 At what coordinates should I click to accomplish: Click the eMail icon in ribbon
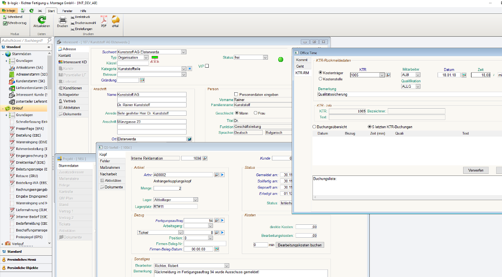tap(115, 19)
